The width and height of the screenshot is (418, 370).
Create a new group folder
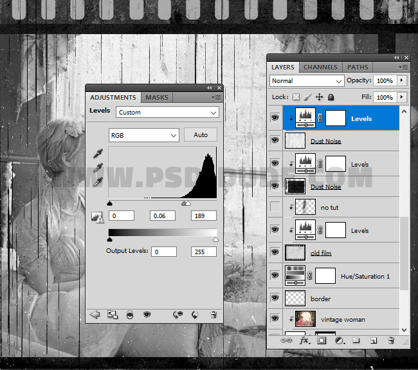pyautogui.click(x=356, y=340)
